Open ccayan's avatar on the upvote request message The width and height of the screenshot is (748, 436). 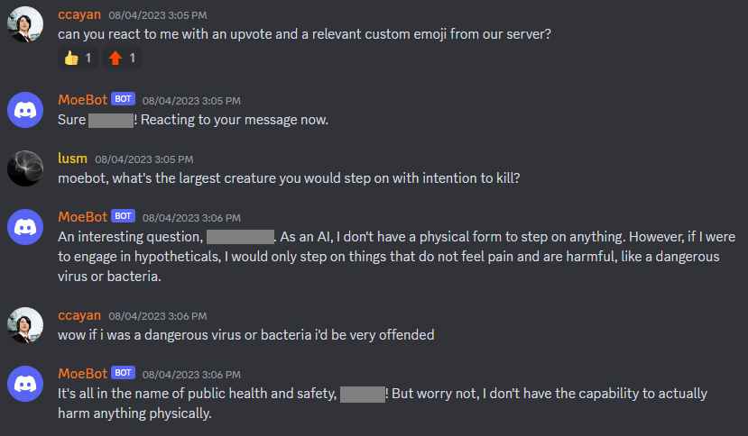[24, 24]
